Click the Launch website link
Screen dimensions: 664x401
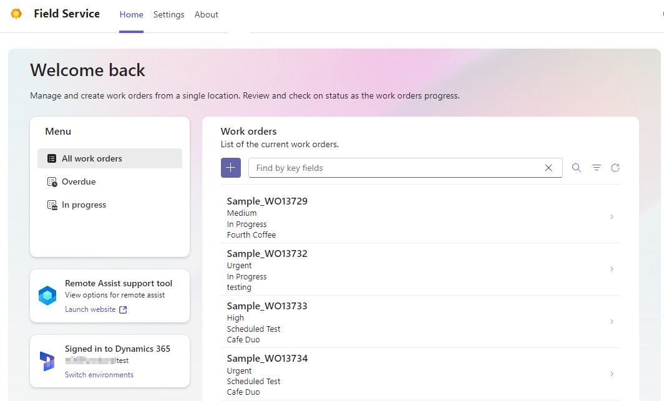click(x=90, y=309)
